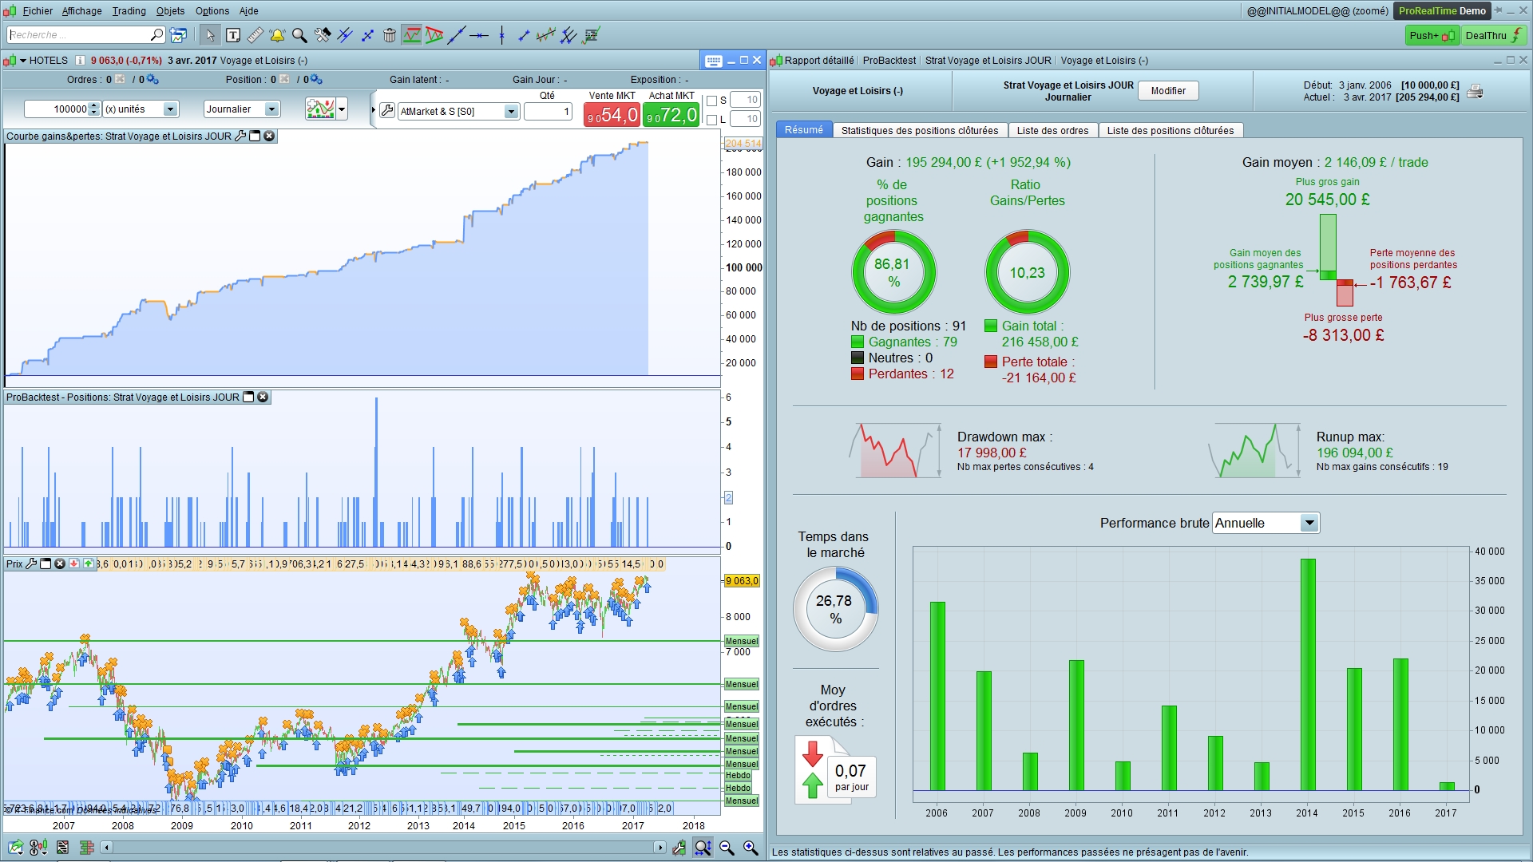Click the Recherche search field
The height and width of the screenshot is (862, 1533).
pos(78,35)
